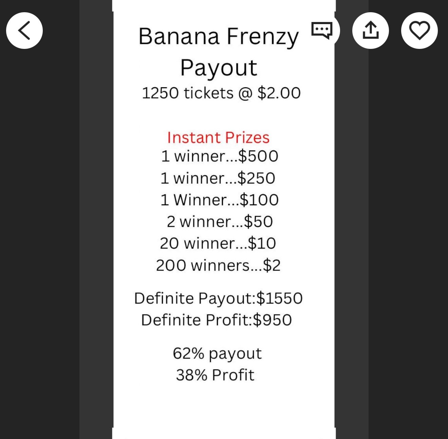This screenshot has height=439, width=448.
Task: Tap the share upload icon
Action: click(x=371, y=31)
